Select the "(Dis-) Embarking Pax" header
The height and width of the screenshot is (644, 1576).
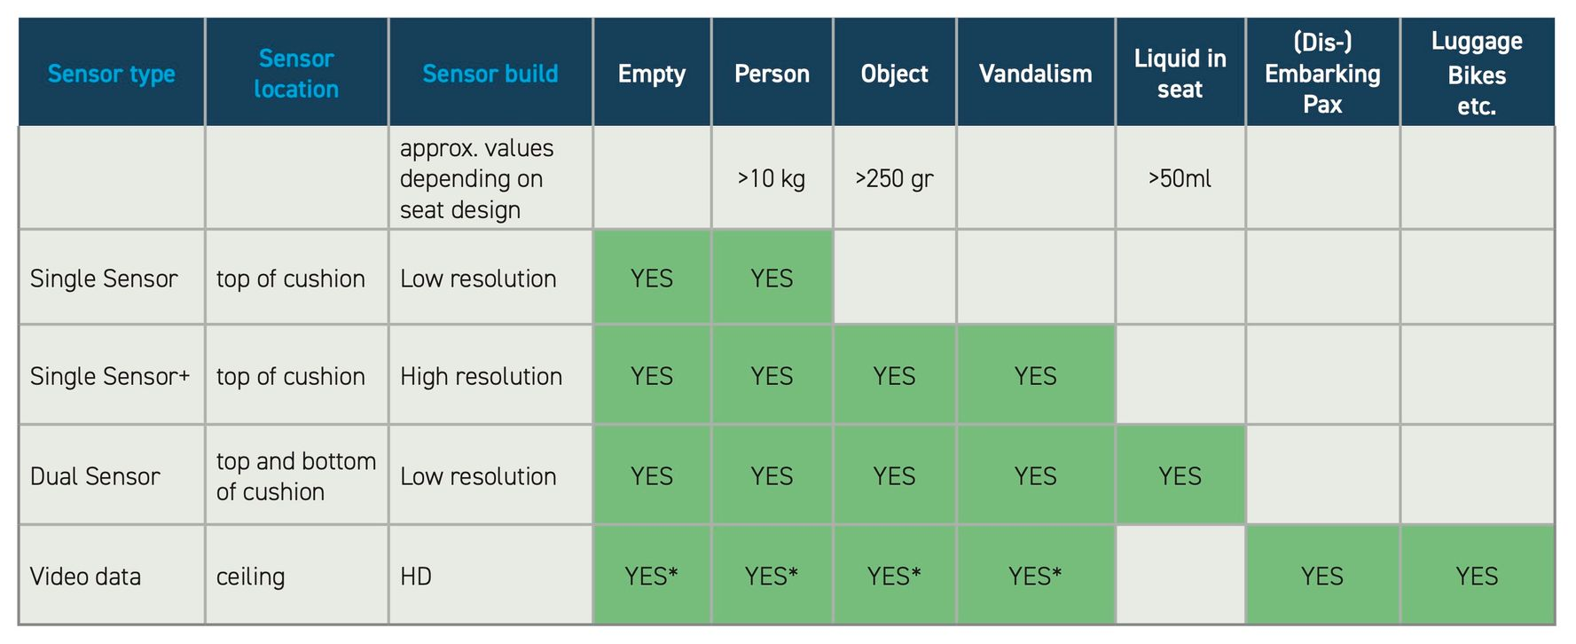pyautogui.click(x=1322, y=74)
